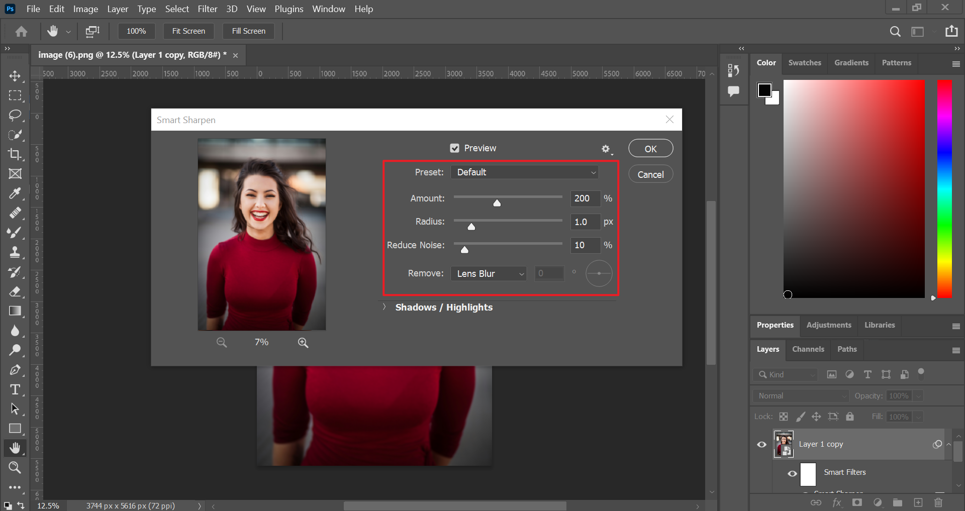This screenshot has height=511, width=965.
Task: Expand the Shadows / Highlights section
Action: tap(384, 307)
